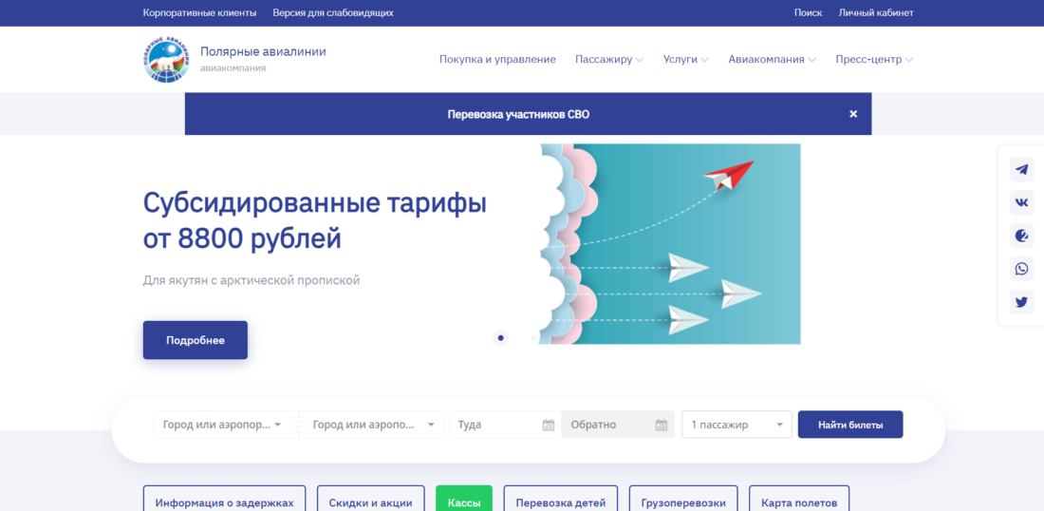Select the green "Кассы" tab button
This screenshot has width=1044, height=511.
pos(464,501)
